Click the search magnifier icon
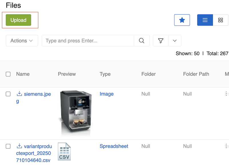Screen dimensions: 229x165 (x=142, y=41)
